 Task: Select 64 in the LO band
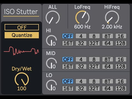pyautogui.click(x=108, y=89)
